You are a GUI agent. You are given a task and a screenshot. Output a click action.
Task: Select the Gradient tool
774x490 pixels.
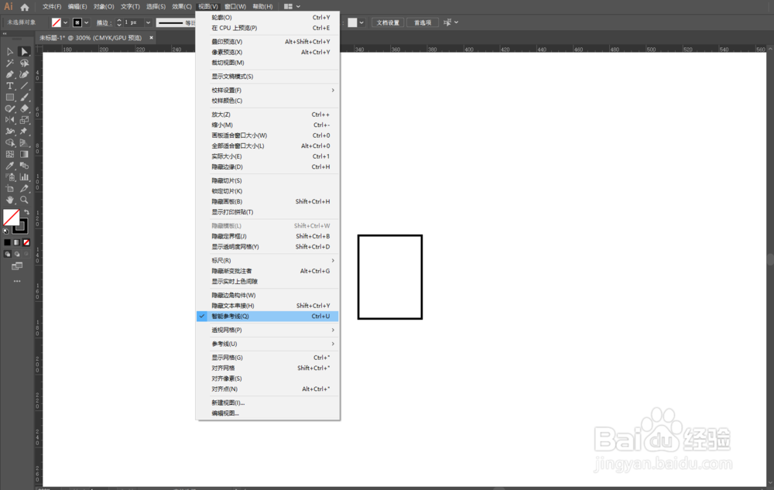point(24,154)
